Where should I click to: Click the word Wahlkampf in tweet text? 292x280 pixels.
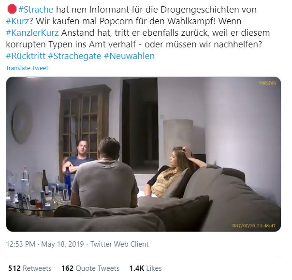point(191,21)
